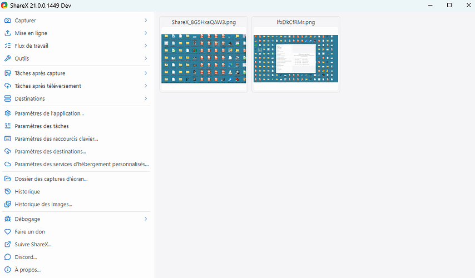
Task: Open Paramètres des services d'hébergement personnalisés
Action: (x=76, y=165)
